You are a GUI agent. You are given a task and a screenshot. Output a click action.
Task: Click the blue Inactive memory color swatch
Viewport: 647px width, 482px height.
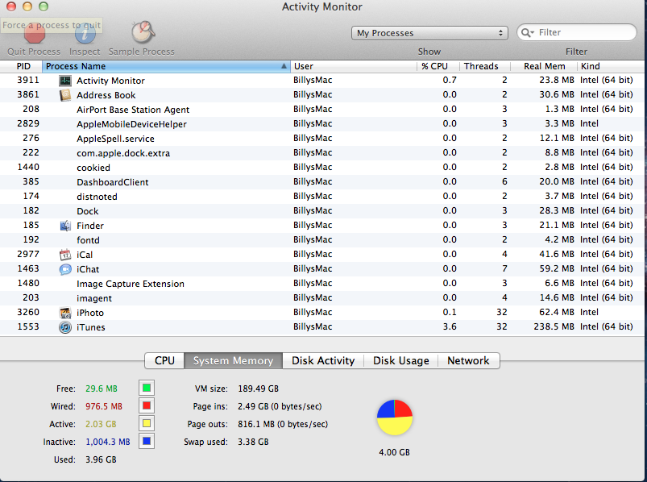[147, 441]
